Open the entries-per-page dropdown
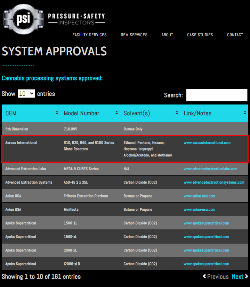This screenshot has width=250, height=287. coord(26,94)
